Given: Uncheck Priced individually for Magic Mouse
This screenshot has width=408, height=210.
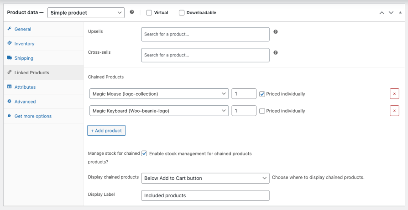Looking at the screenshot, I should (x=262, y=94).
